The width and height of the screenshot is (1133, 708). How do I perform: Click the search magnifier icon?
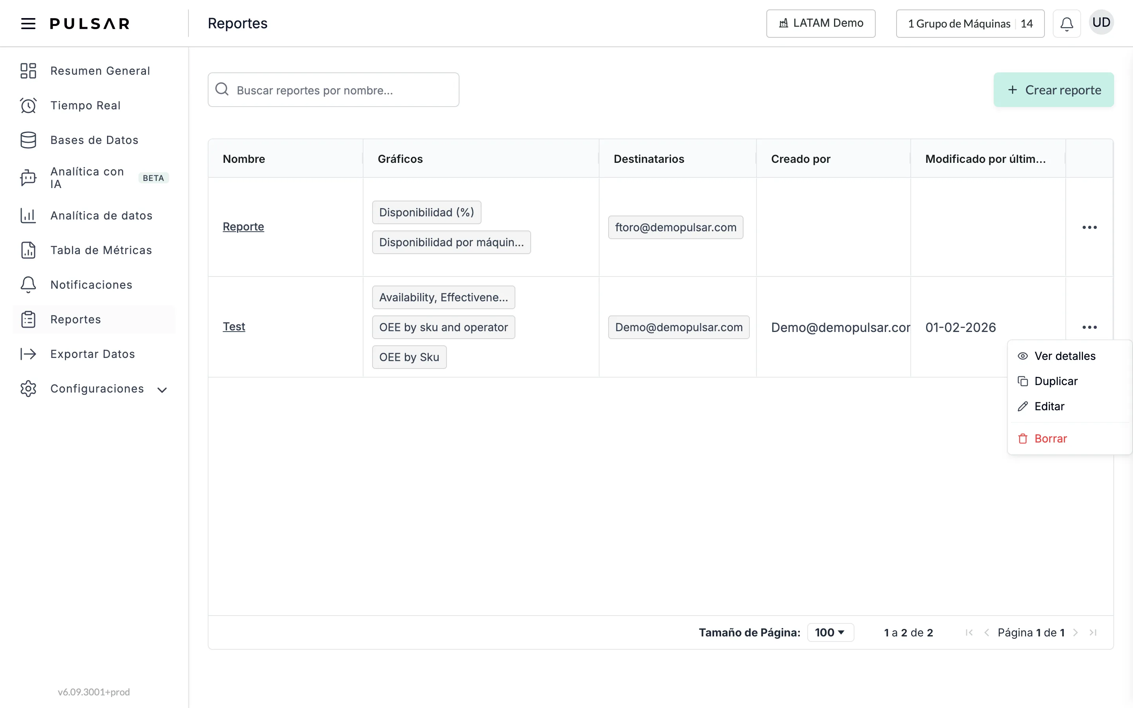pyautogui.click(x=222, y=89)
